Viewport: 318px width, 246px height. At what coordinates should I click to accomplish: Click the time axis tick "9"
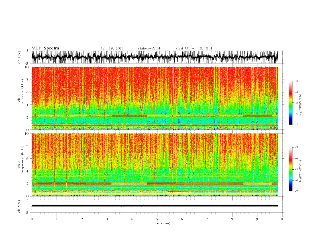(257, 219)
